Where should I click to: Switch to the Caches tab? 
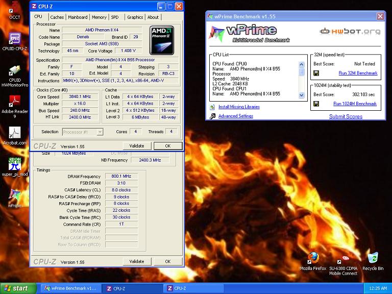(57, 17)
